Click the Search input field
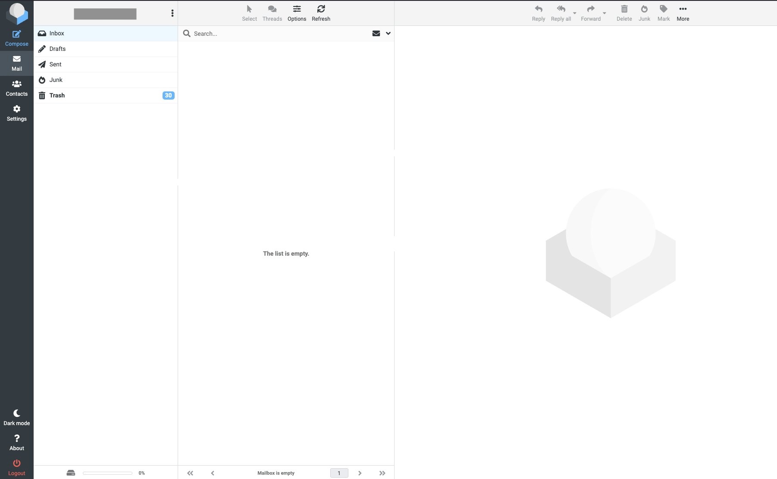 [280, 34]
